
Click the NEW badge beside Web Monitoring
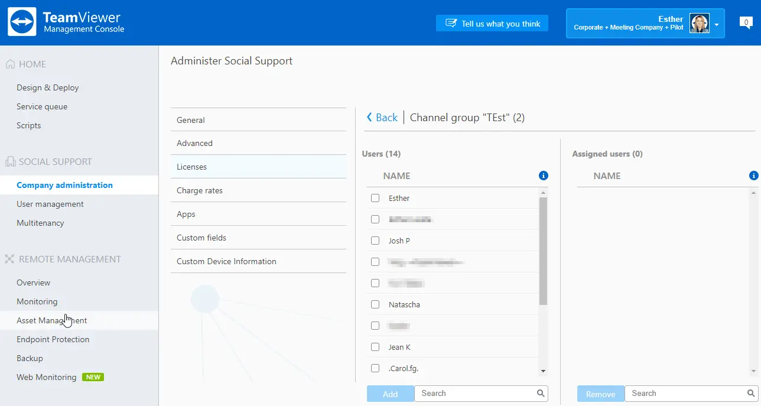pyautogui.click(x=93, y=377)
